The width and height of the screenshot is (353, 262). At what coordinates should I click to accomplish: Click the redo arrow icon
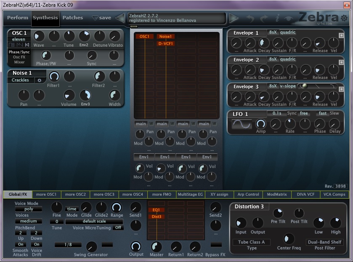coord(264,18)
